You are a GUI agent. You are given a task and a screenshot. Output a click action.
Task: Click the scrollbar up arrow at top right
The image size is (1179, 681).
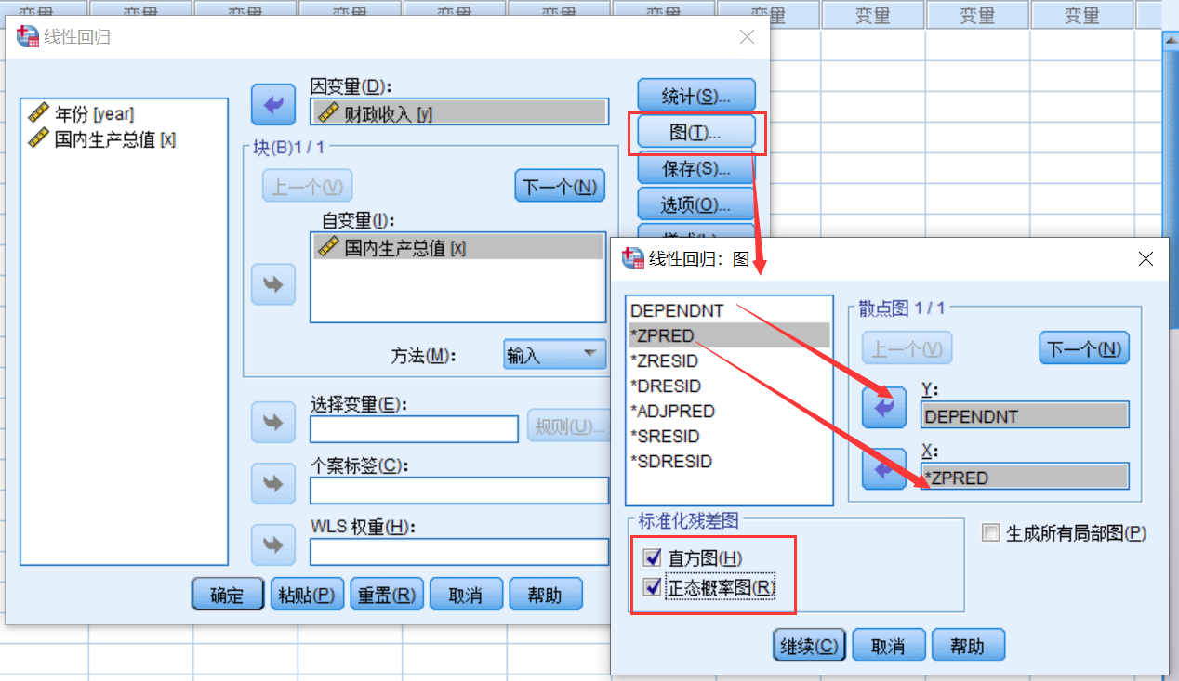1170,39
